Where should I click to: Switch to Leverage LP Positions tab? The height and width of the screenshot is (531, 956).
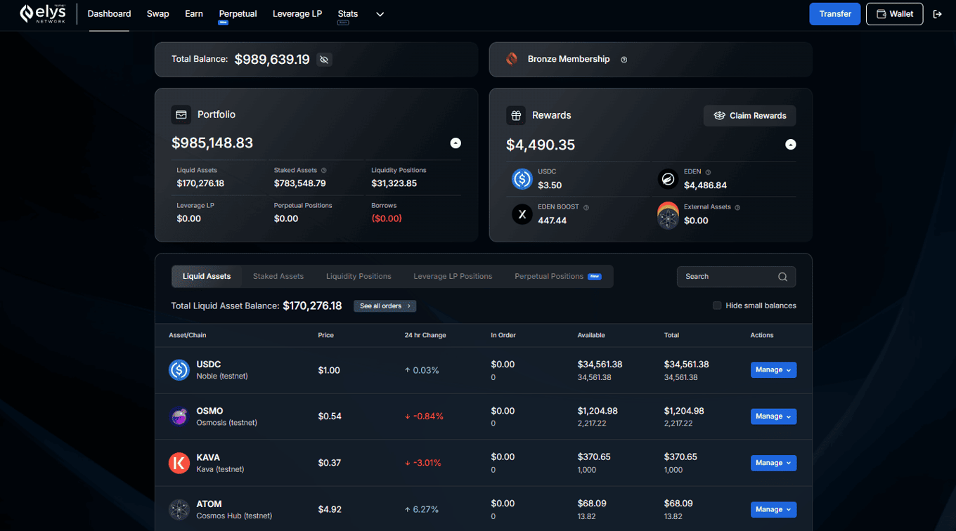(453, 276)
